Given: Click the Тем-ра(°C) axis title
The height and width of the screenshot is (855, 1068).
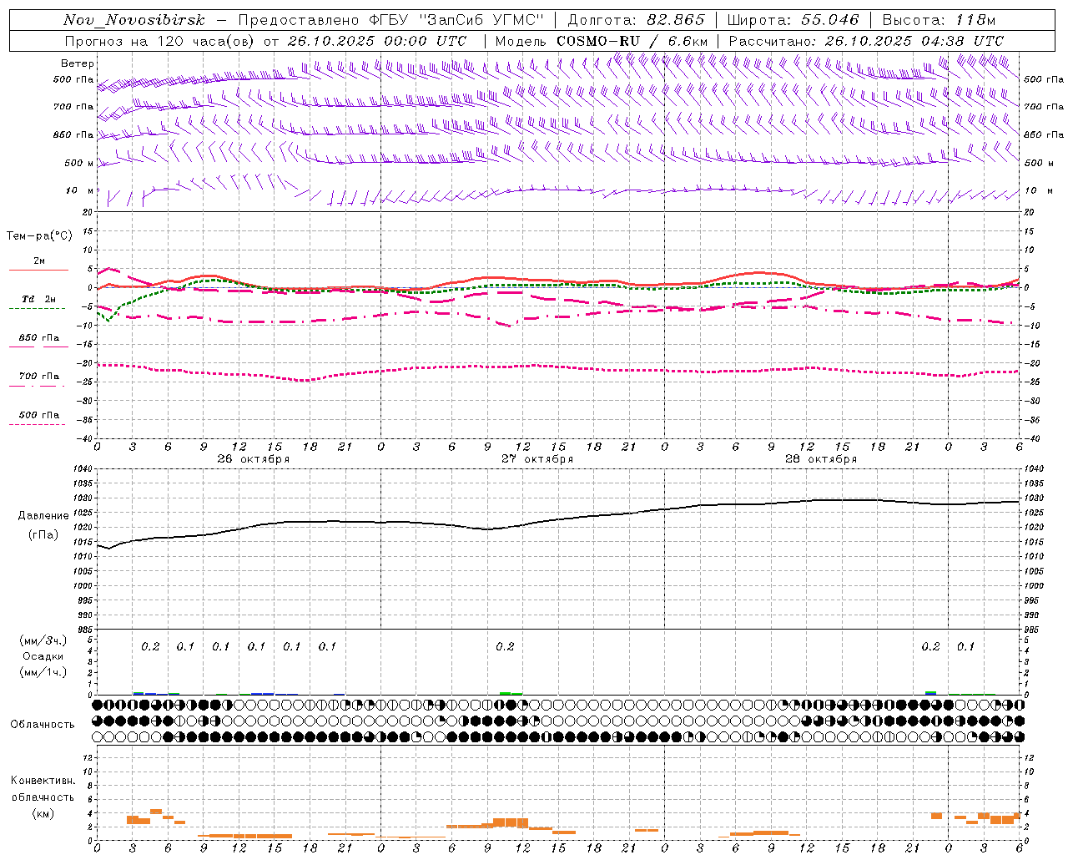Looking at the screenshot, I should pyautogui.click(x=39, y=236).
